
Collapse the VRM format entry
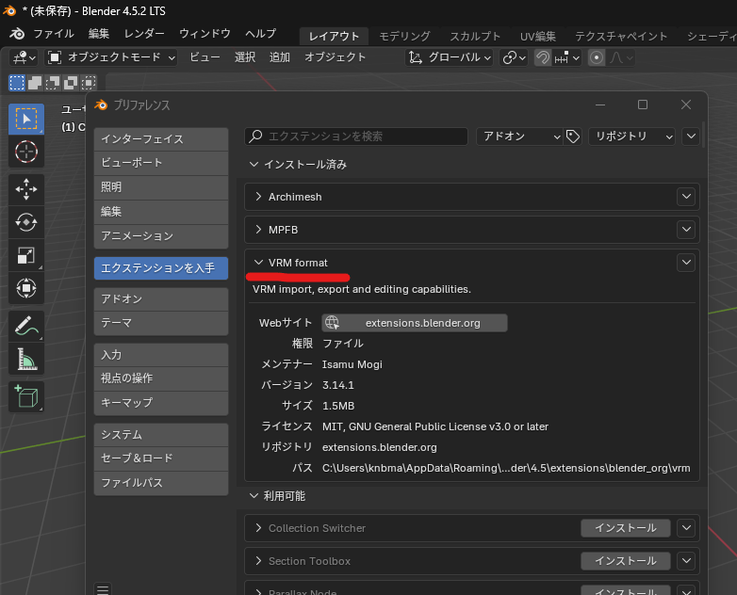pyautogui.click(x=259, y=263)
